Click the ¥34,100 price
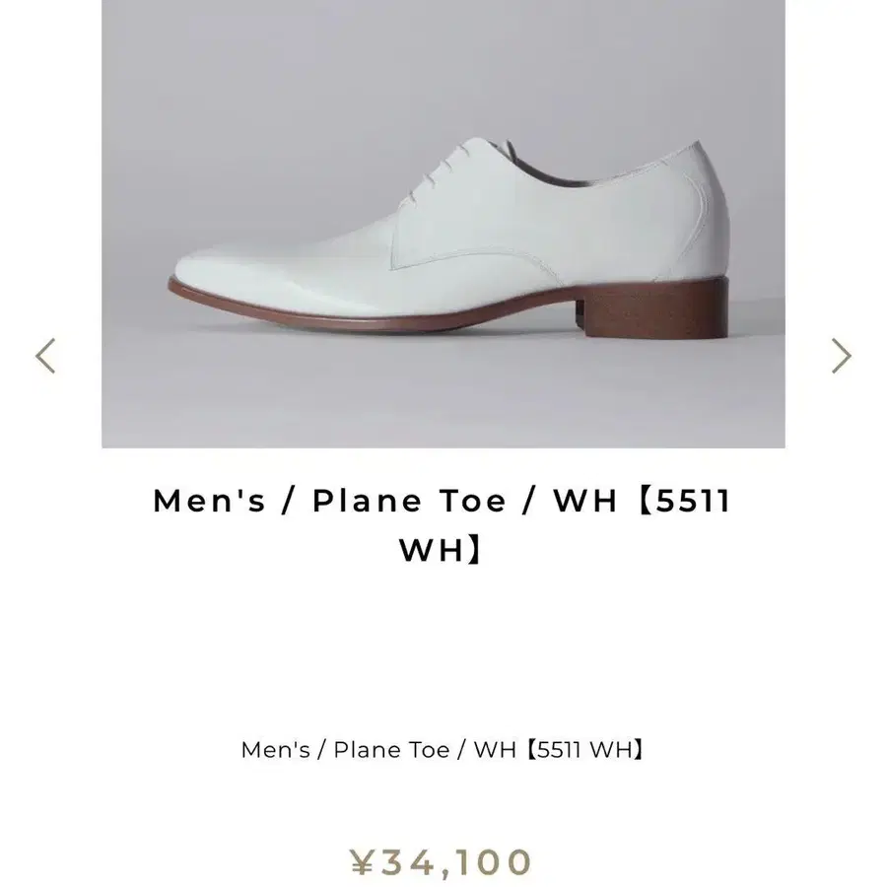The width and height of the screenshot is (887, 887). tap(443, 862)
